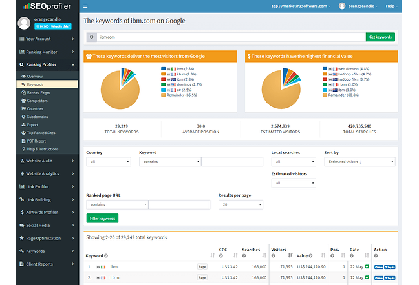The image size is (419, 285).
Task: Click the orangecandle user avatar in top bar
Action: click(342, 6)
